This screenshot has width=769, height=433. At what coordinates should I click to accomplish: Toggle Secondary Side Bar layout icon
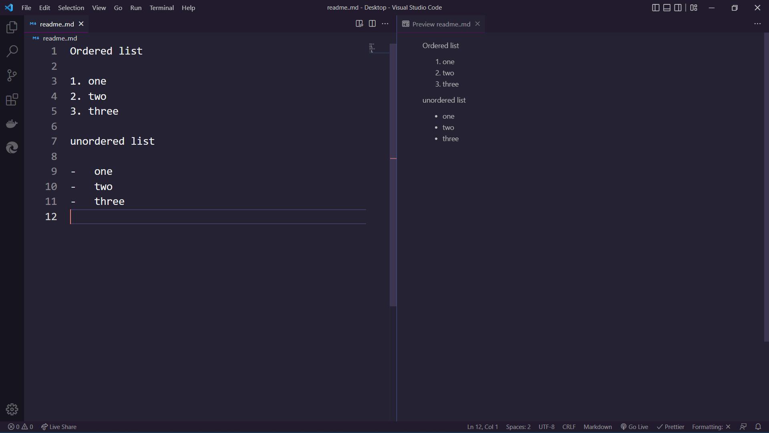click(x=678, y=8)
